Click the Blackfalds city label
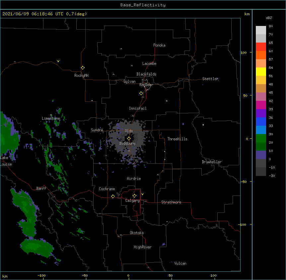Image resolution: width=286 pixels, height=280 pixels. 146,74
